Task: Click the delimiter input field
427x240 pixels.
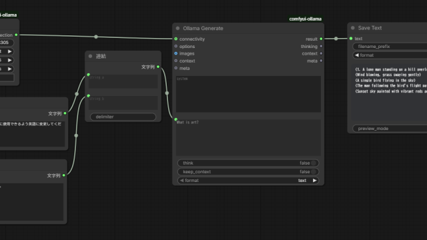Action: (x=123, y=117)
